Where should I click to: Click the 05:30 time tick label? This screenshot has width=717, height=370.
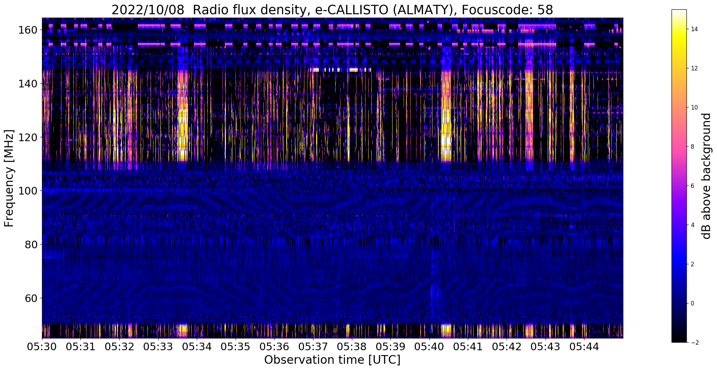click(x=42, y=346)
